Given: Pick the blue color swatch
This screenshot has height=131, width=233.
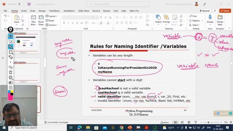Looking at the screenshot, I should pyautogui.click(x=9, y=91).
